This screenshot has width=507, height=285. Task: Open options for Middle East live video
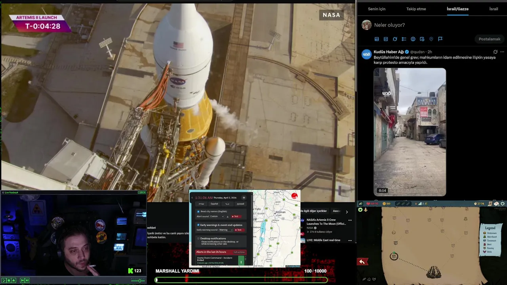click(x=350, y=240)
